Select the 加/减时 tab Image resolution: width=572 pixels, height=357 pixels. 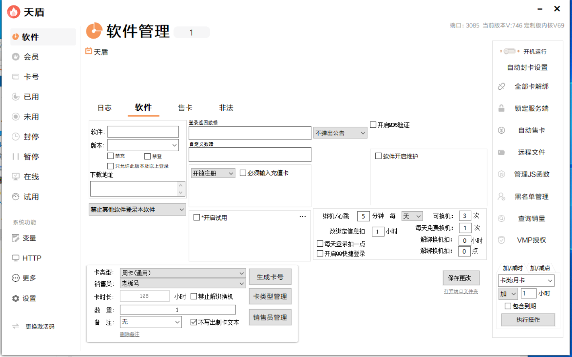click(x=512, y=268)
